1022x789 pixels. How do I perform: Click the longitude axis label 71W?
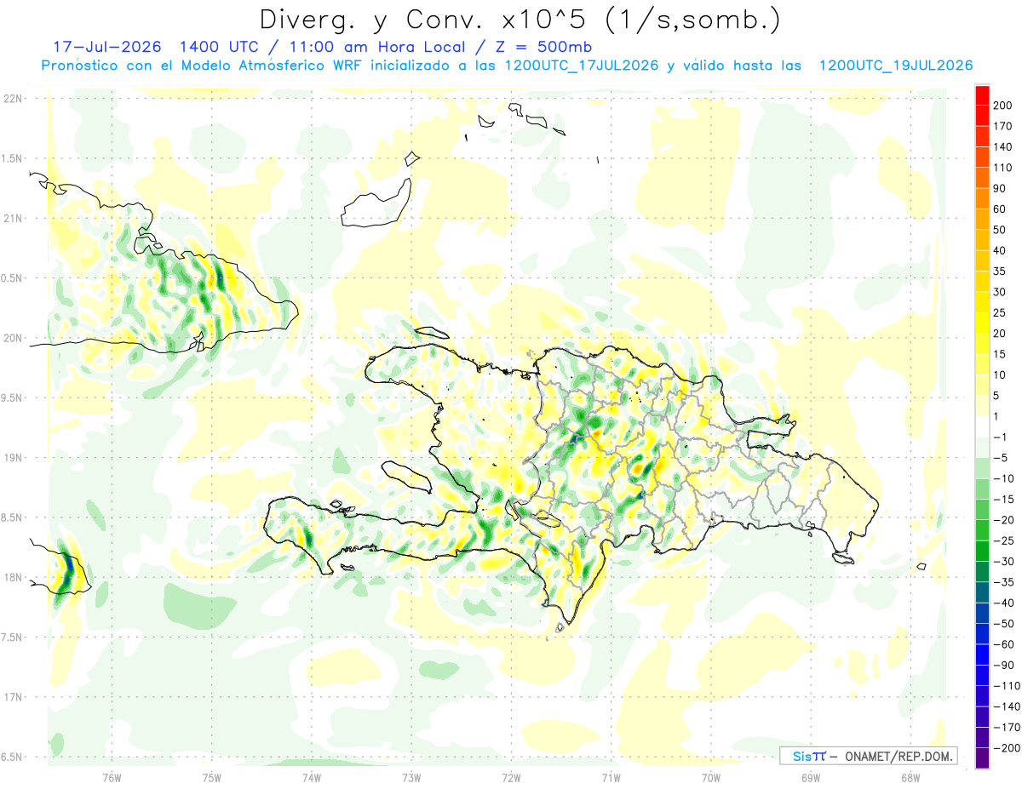(x=611, y=778)
